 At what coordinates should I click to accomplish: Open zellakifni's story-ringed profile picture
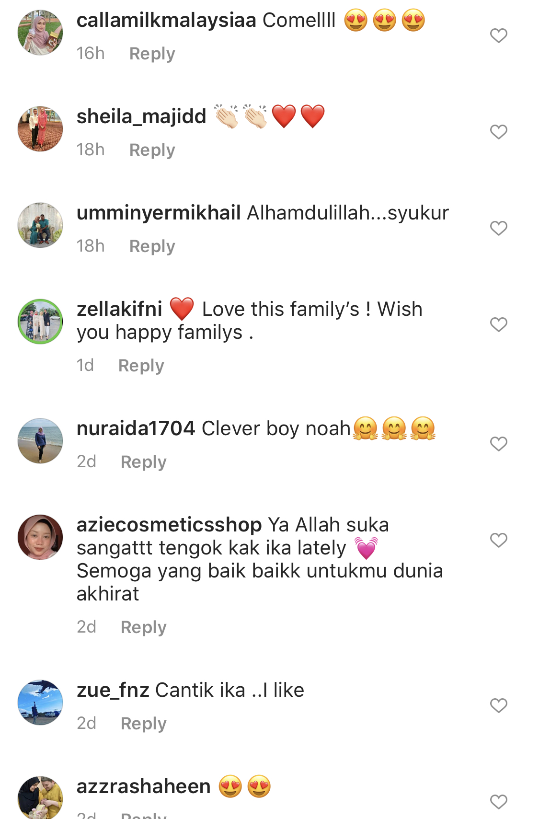click(40, 322)
